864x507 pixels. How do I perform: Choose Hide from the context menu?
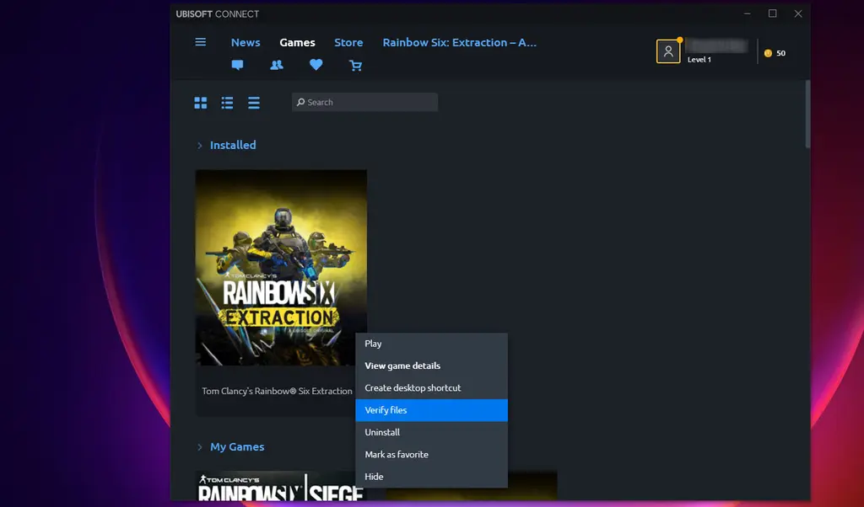(431, 477)
